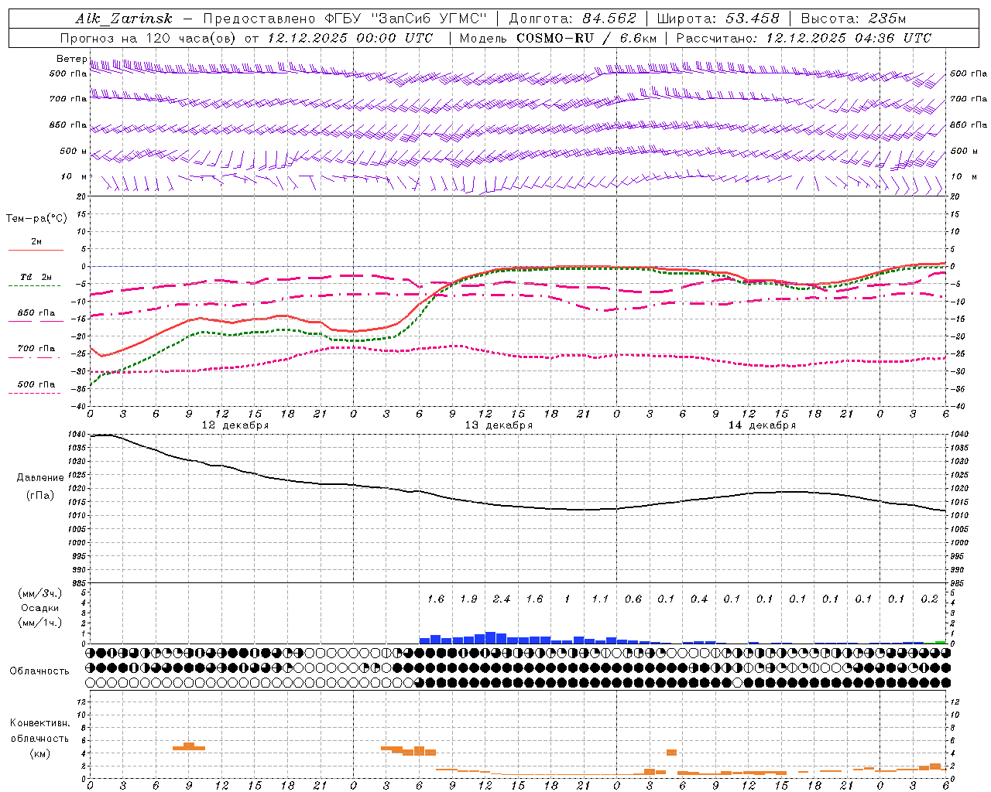Click the orange convective bar on 12 декабря at 9h
This screenshot has width=991, height=792.
(x=189, y=746)
